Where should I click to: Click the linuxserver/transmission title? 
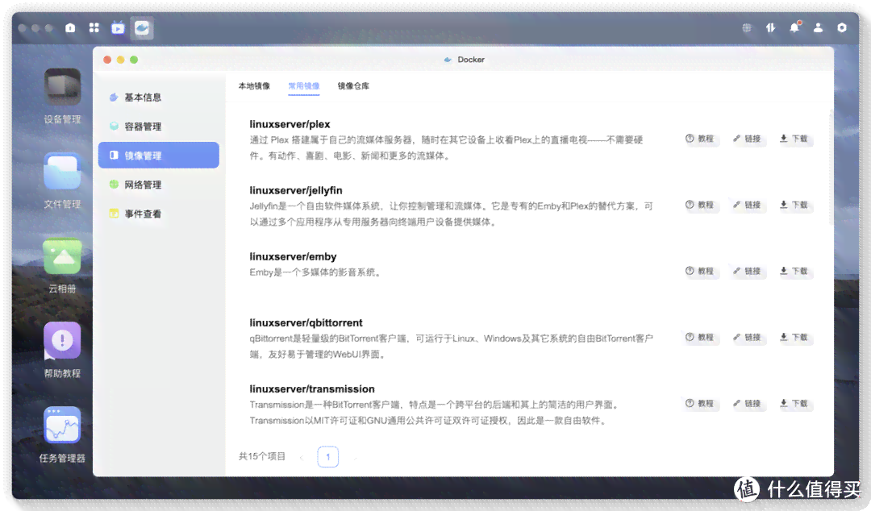[312, 388]
